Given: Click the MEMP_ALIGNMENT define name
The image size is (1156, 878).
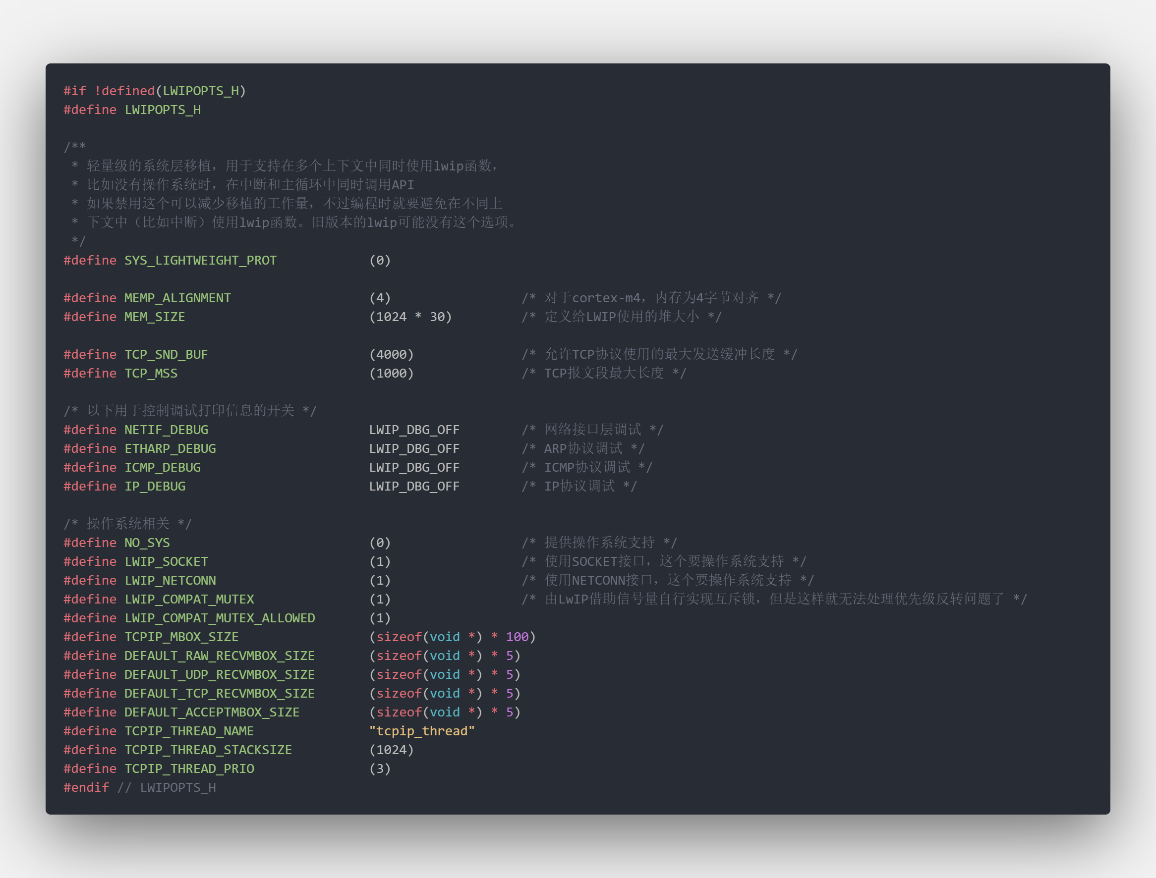Looking at the screenshot, I should point(177,298).
